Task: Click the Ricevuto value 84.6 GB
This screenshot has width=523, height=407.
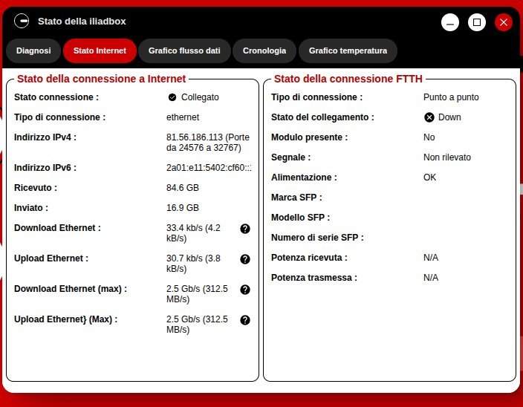Action: pos(183,188)
